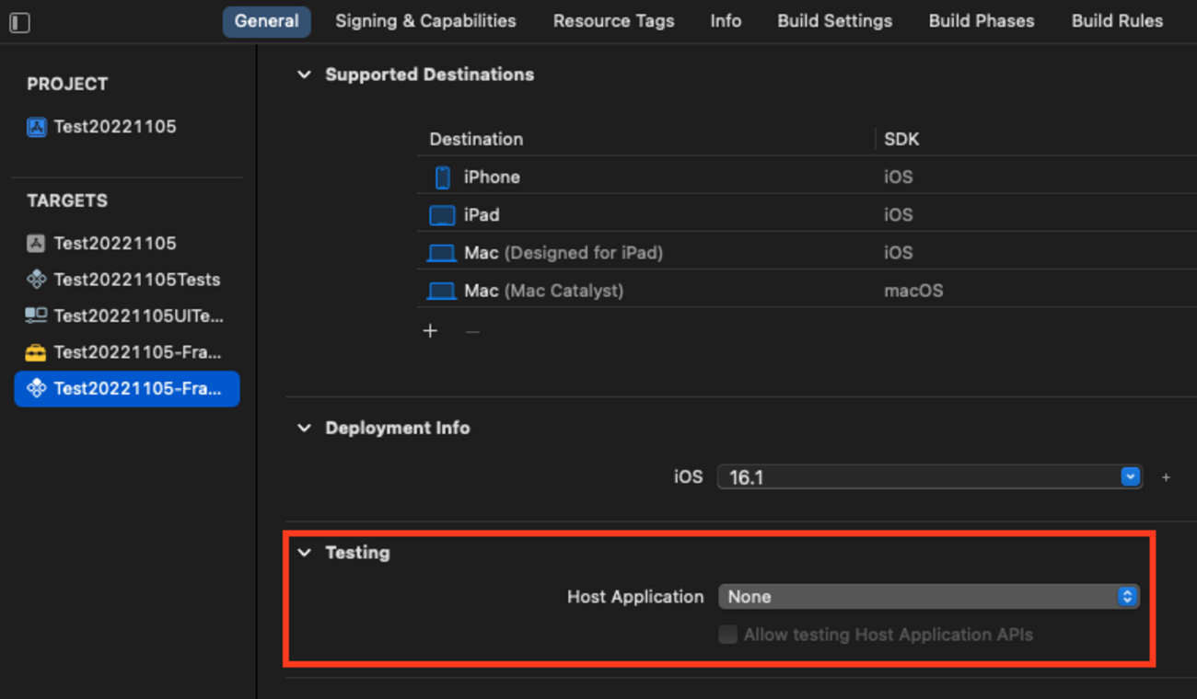Open the Host Application dropdown
The image size is (1197, 699).
coord(928,597)
